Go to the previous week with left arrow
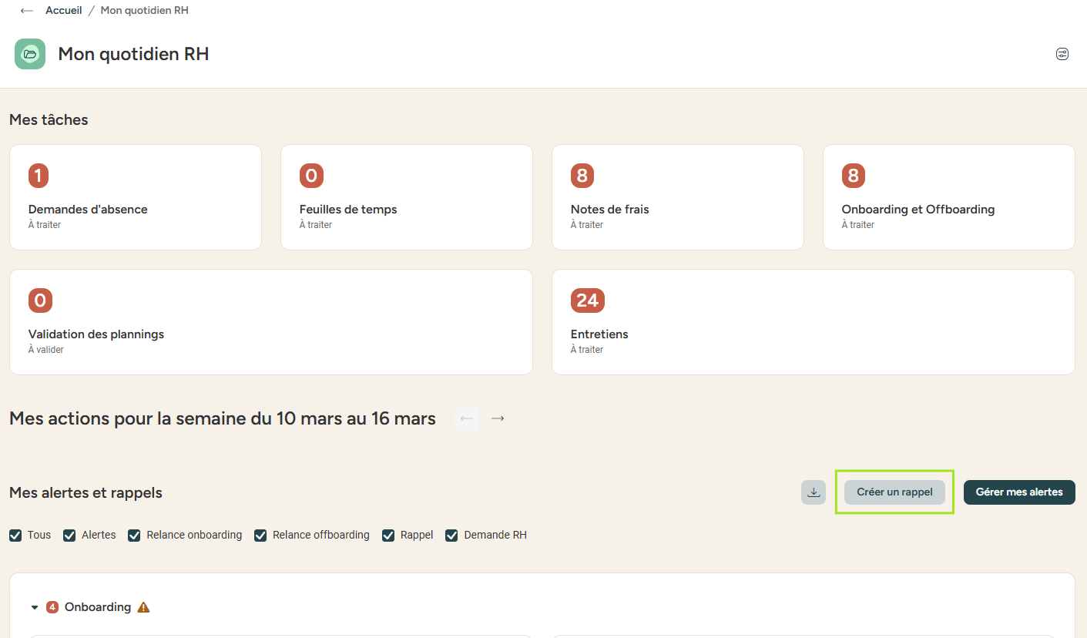Image resolution: width=1087 pixels, height=638 pixels. (x=467, y=418)
